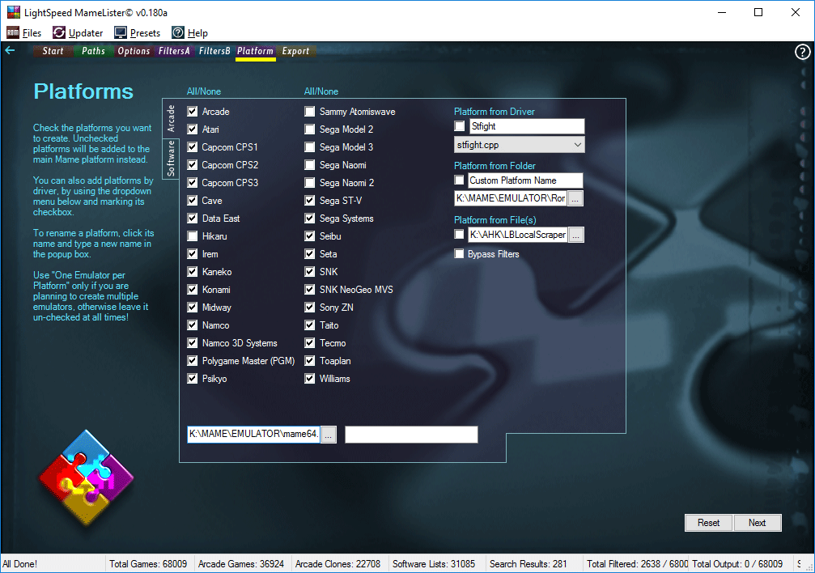
Task: Uncheck the Capcom CPS1 checkbox
Action: (x=193, y=147)
